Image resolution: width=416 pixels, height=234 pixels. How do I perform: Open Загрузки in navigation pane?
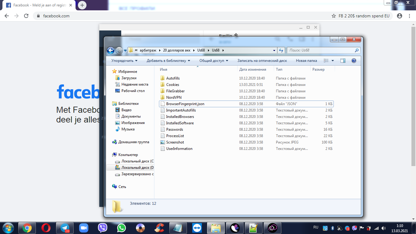(129, 78)
